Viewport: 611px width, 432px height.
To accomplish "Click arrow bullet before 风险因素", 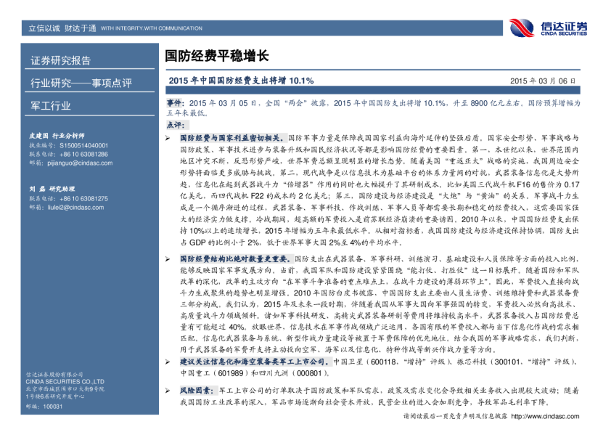I will (x=168, y=391).
